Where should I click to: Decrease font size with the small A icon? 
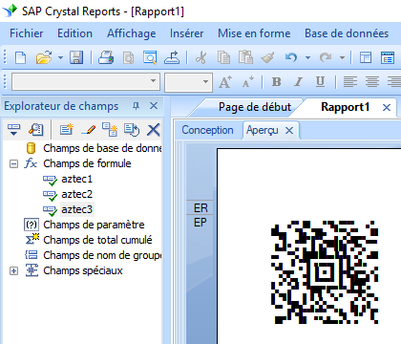(248, 82)
